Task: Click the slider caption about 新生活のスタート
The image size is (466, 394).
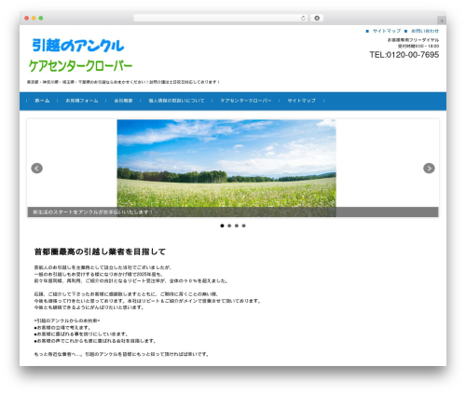Action: coord(93,212)
